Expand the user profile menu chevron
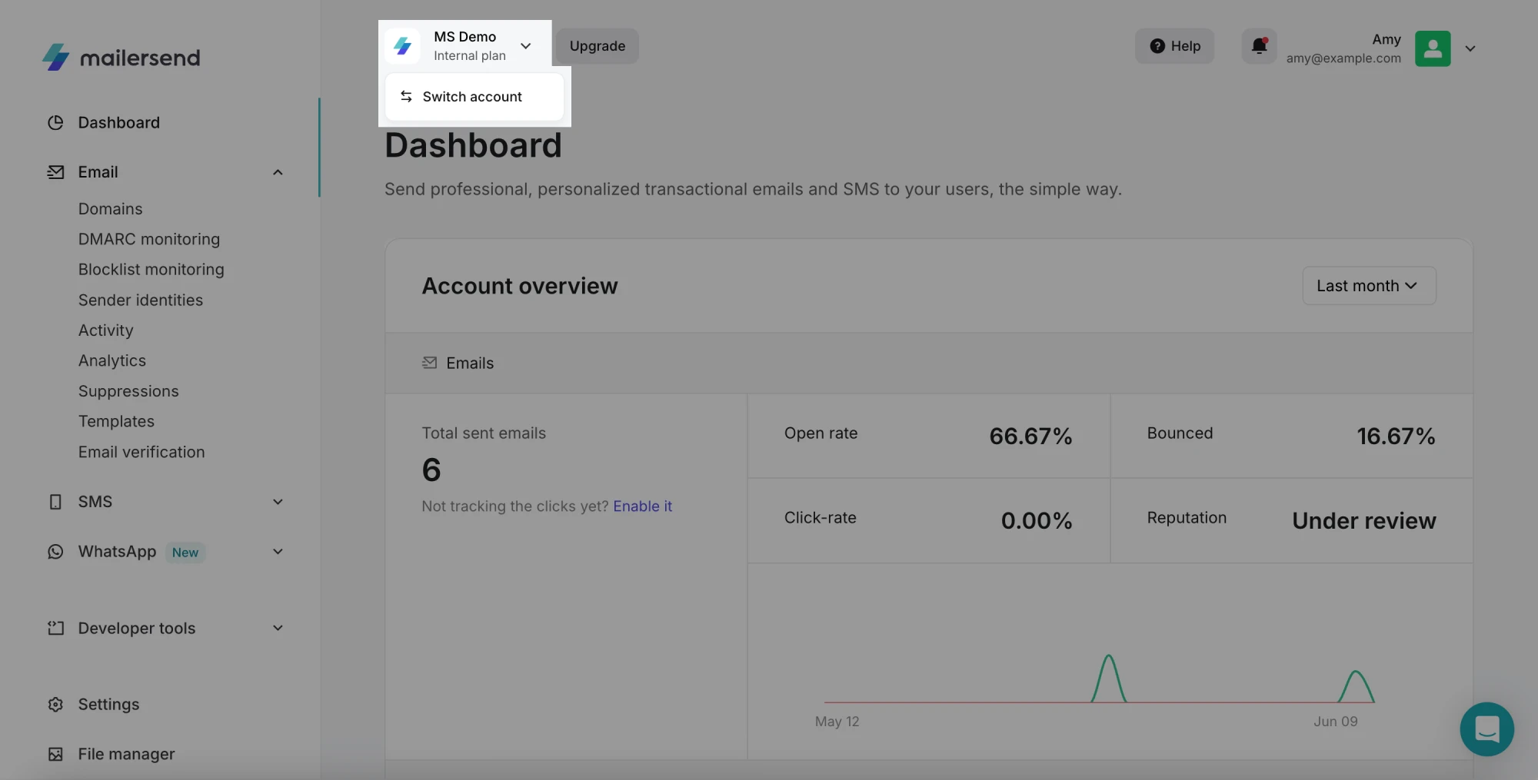This screenshot has width=1538, height=780. pos(1470,48)
